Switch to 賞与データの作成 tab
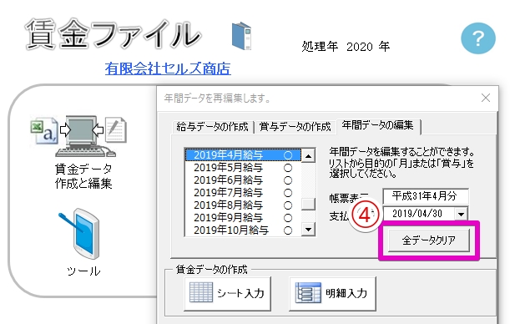Image resolution: width=515 pixels, height=324 pixels. point(295,127)
